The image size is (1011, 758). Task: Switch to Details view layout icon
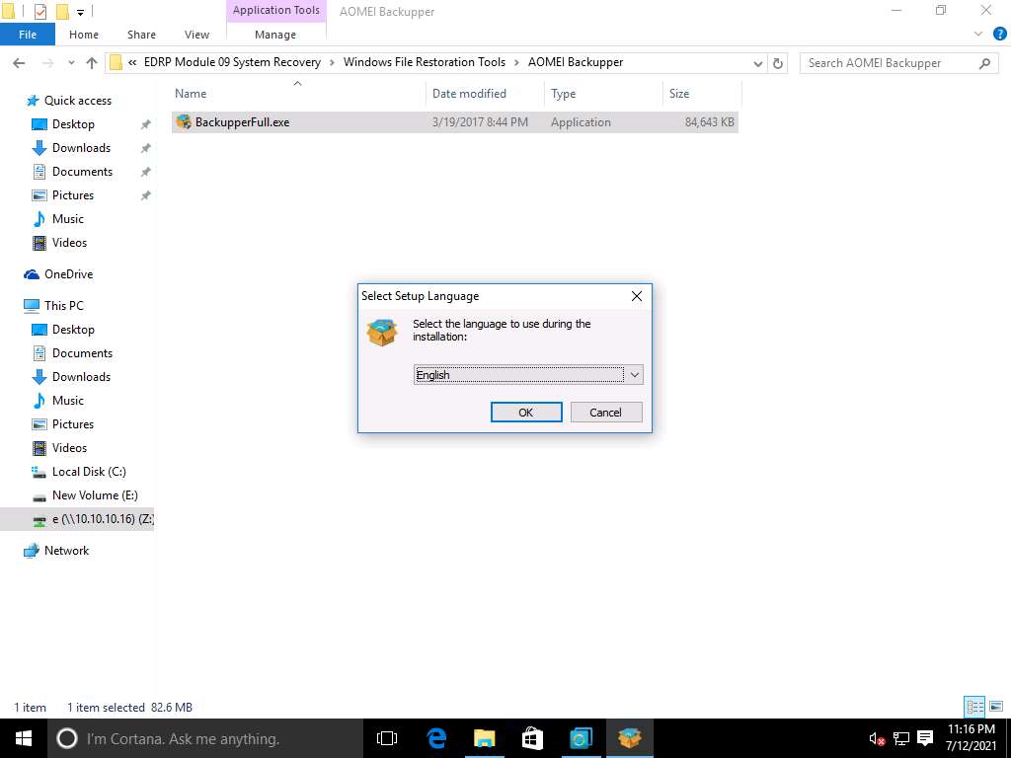pyautogui.click(x=974, y=707)
